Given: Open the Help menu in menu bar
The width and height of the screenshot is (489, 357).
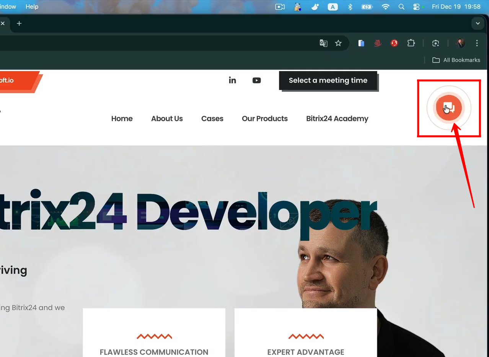Looking at the screenshot, I should (x=32, y=6).
